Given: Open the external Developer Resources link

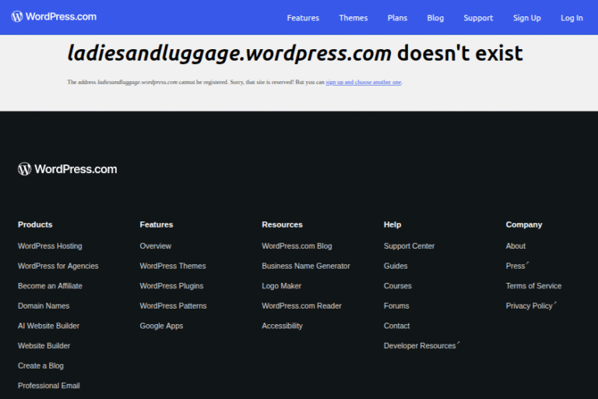Looking at the screenshot, I should (x=420, y=346).
